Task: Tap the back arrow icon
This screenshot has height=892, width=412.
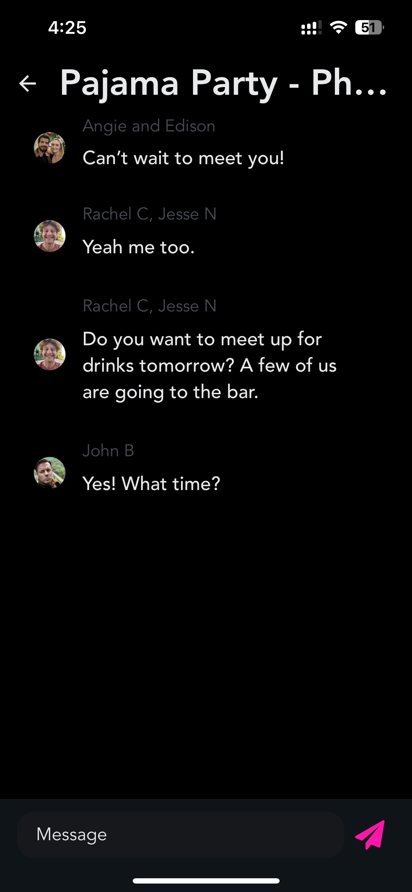Action: coord(28,83)
